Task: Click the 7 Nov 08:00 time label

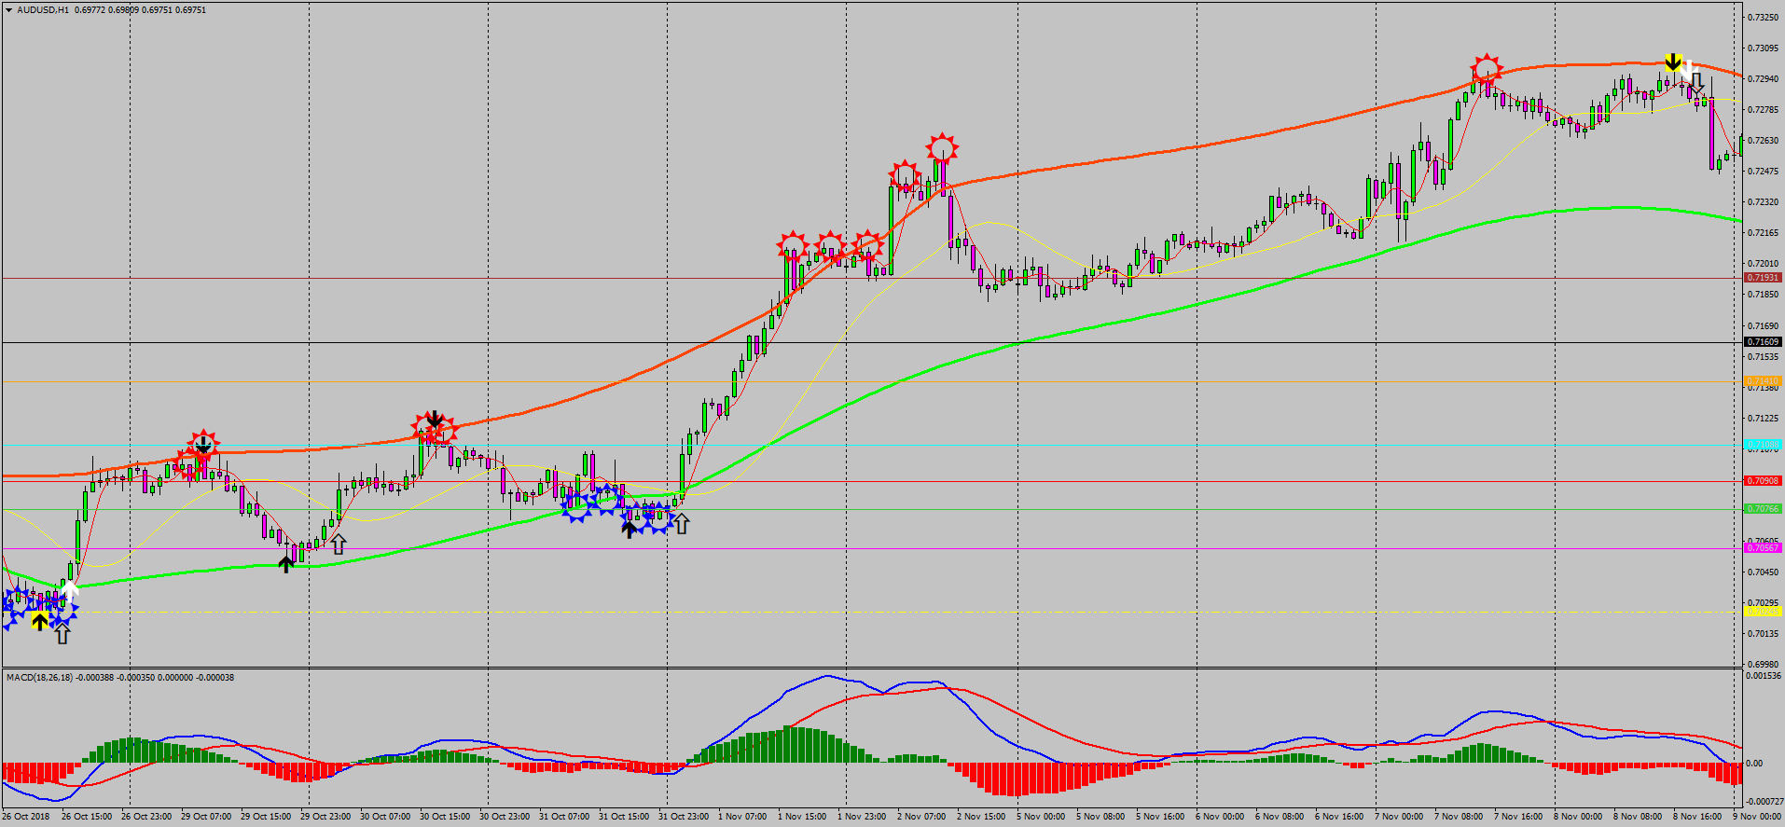Action: coord(1460,817)
